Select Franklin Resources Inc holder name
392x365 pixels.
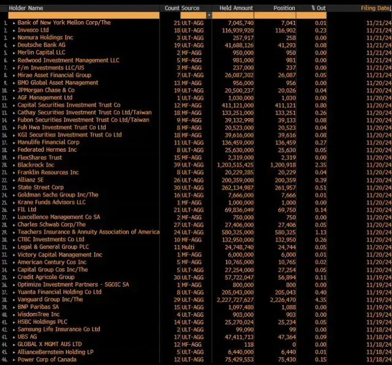(48, 173)
